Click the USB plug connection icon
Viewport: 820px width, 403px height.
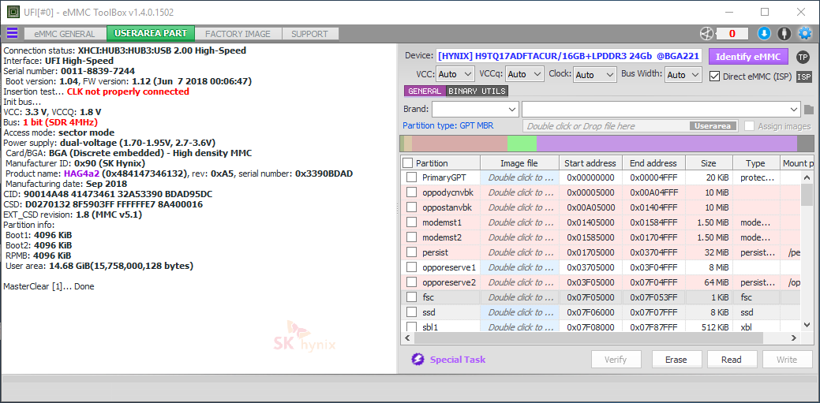[x=784, y=33]
